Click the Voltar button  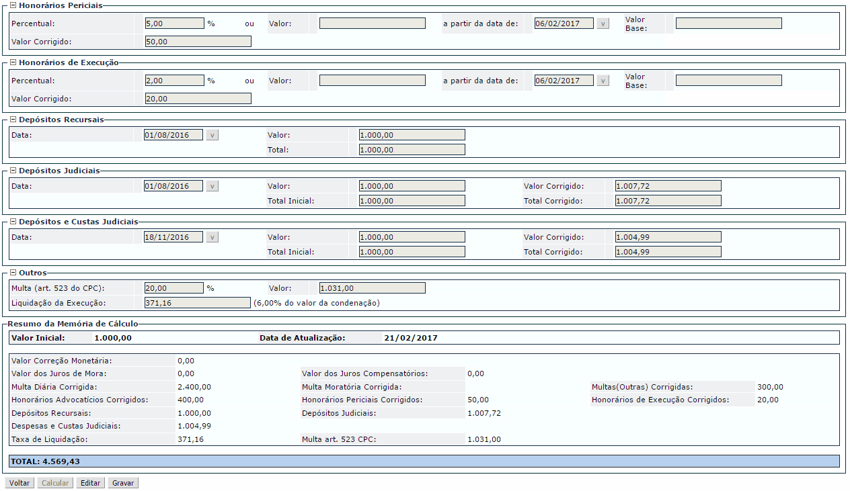tap(20, 483)
